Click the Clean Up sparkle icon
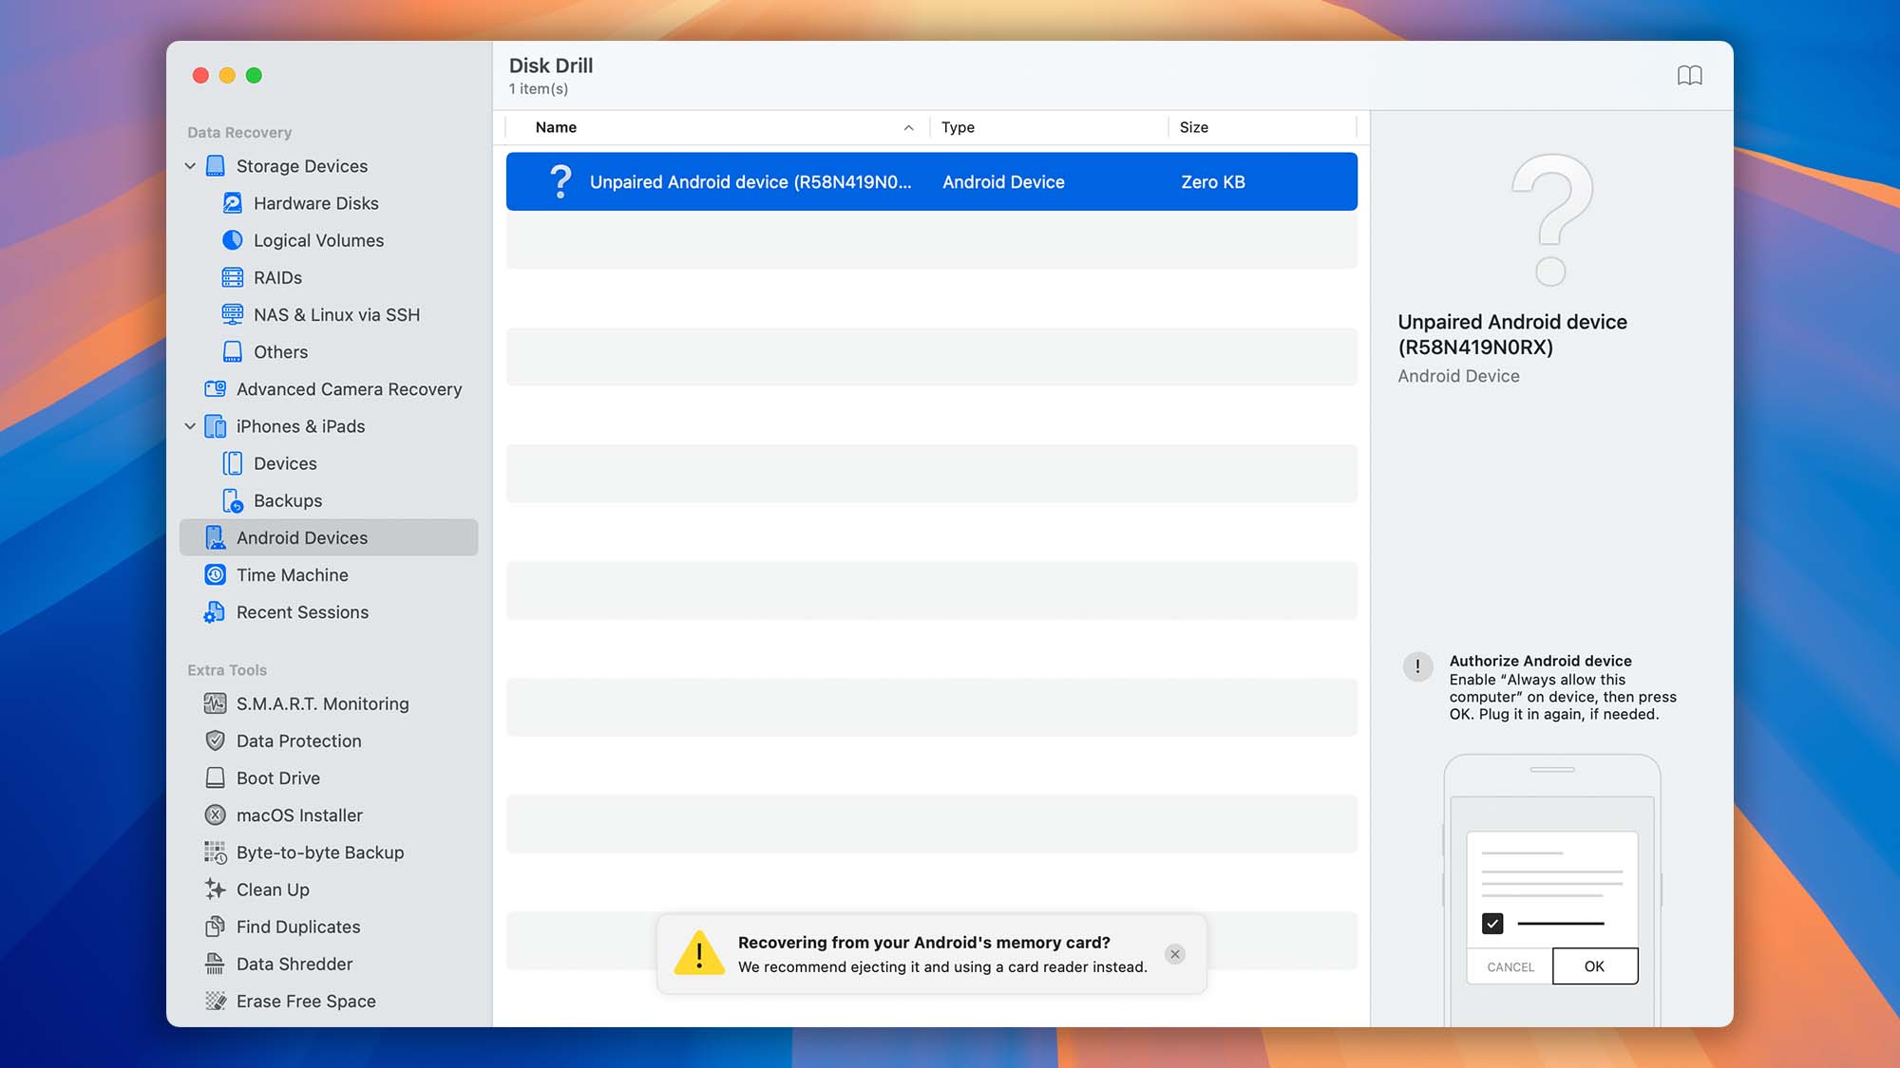Viewport: 1900px width, 1068px height. 216,890
